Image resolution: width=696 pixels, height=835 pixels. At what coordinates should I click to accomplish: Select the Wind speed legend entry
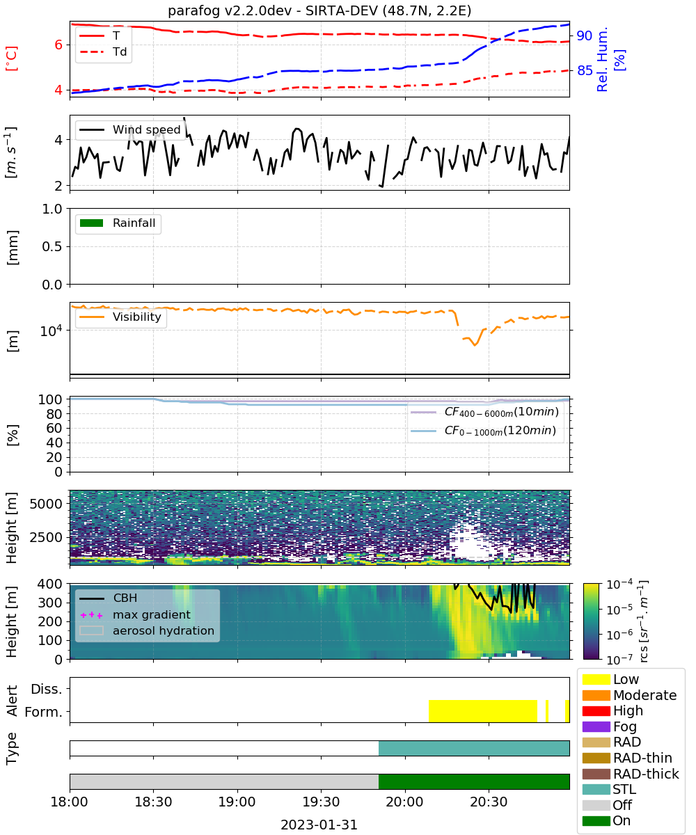[130, 129]
